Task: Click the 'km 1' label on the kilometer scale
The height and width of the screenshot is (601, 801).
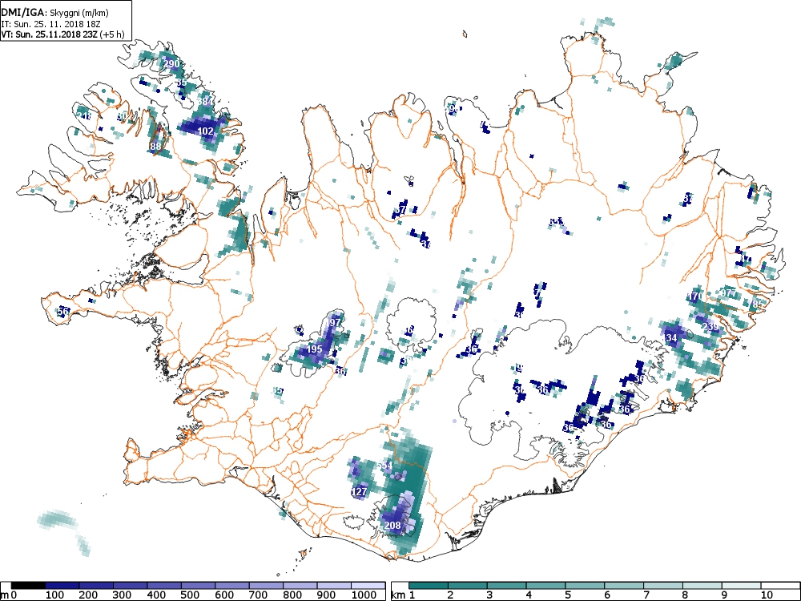Action: coord(403,595)
